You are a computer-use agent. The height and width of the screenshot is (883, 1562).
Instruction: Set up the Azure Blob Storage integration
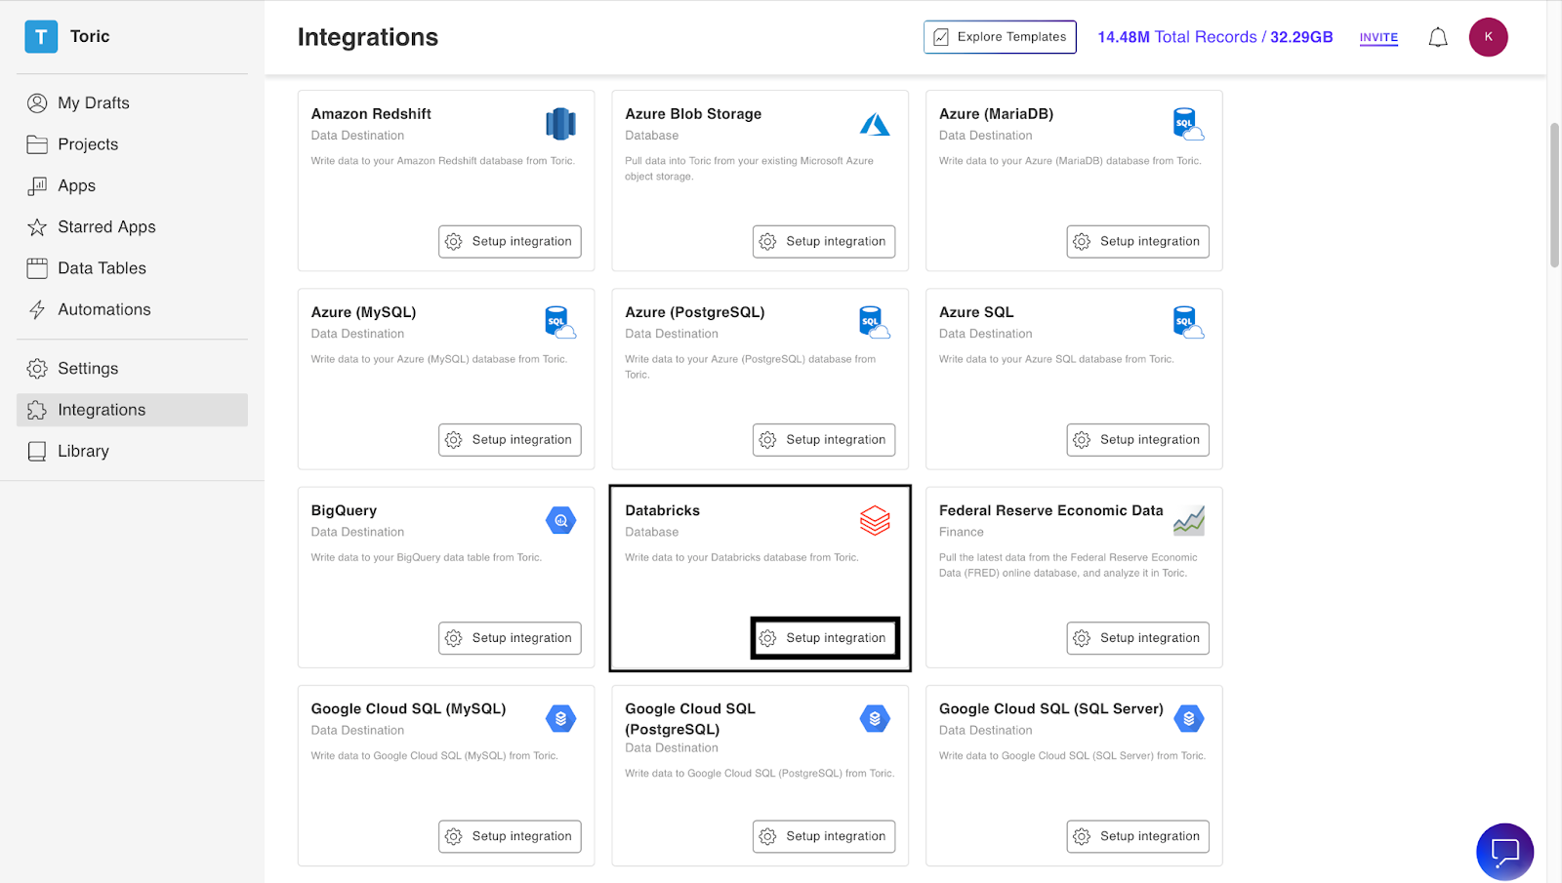[x=824, y=241]
